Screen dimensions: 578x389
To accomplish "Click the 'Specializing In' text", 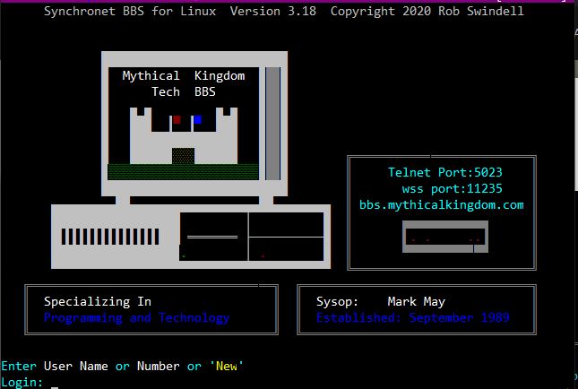I will [98, 302].
